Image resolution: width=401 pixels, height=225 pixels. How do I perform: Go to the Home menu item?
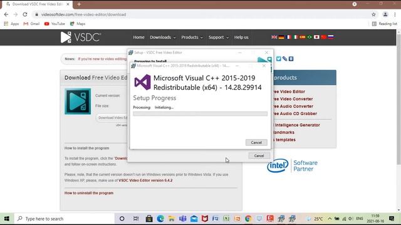pyautogui.click(x=138, y=37)
